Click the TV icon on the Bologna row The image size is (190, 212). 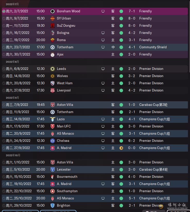[x=103, y=33]
